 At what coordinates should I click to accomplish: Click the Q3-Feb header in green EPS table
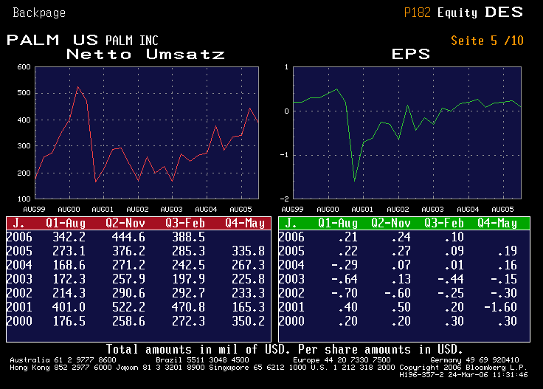click(444, 224)
